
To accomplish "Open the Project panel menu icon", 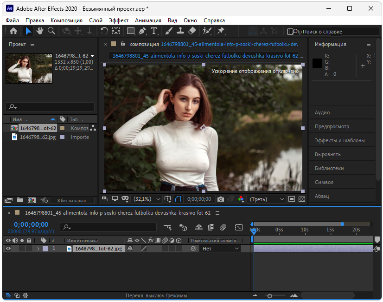I will 32,44.
